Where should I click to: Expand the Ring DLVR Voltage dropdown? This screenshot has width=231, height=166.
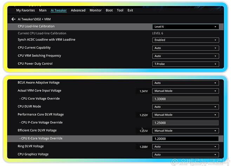[x=185, y=147]
